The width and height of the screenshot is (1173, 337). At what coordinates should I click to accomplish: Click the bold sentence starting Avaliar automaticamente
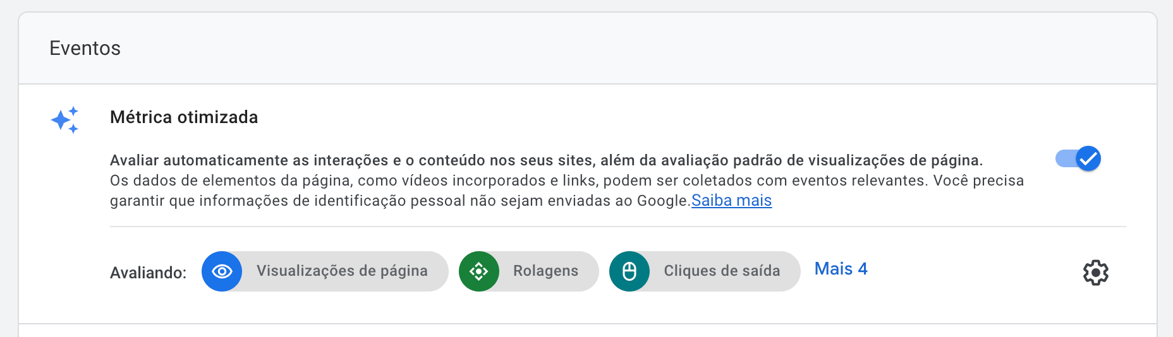click(x=546, y=160)
